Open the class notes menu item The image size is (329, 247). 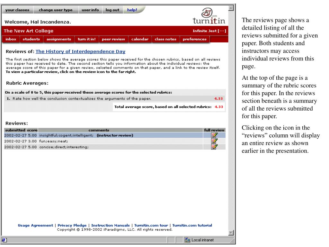[165, 39]
